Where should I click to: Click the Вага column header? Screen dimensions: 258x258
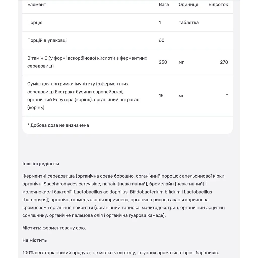[x=164, y=5]
